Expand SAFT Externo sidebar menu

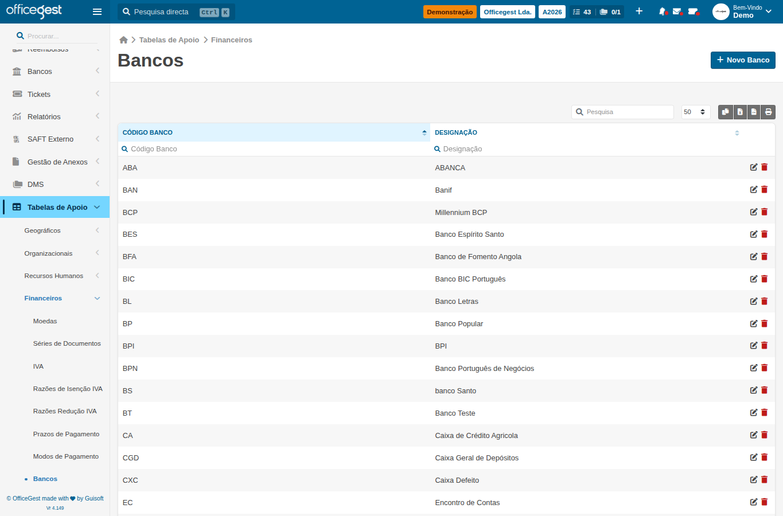click(55, 139)
